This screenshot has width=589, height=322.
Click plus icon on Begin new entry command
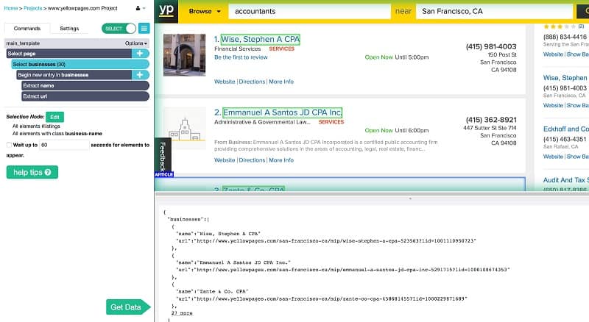(140, 75)
